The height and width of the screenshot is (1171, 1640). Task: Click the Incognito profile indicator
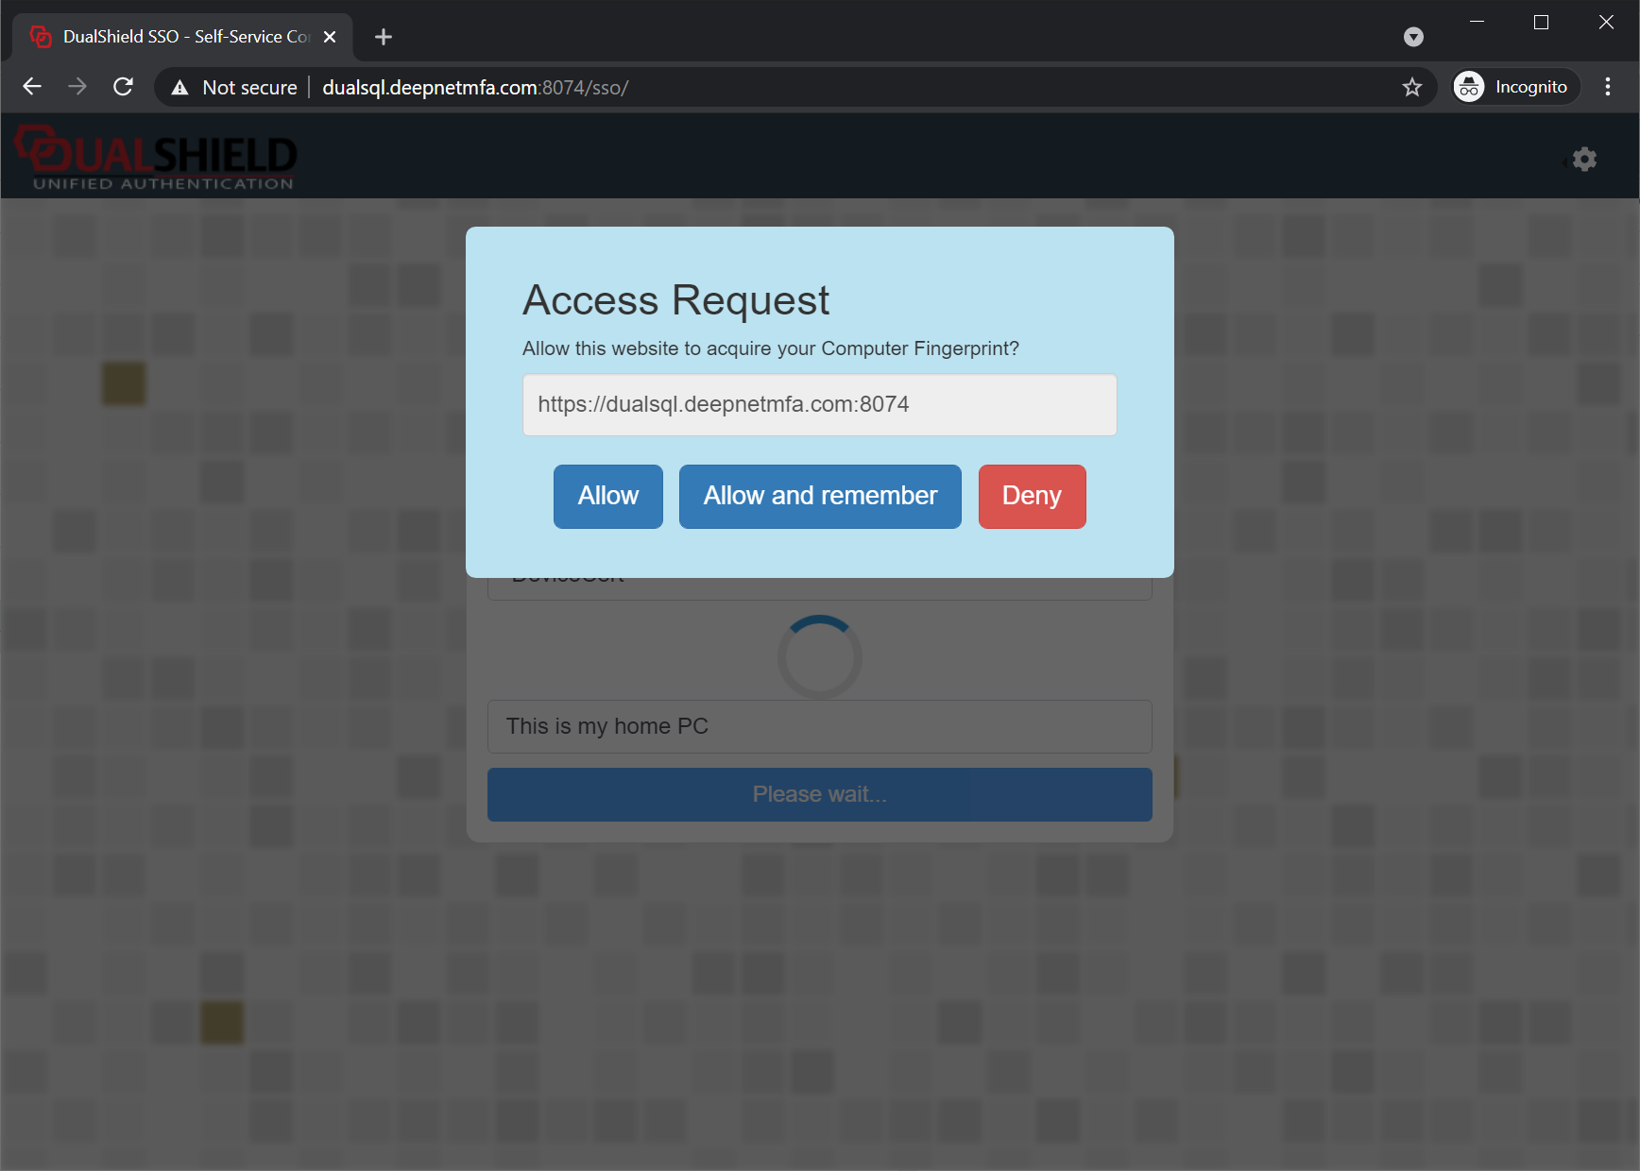coord(1514,87)
